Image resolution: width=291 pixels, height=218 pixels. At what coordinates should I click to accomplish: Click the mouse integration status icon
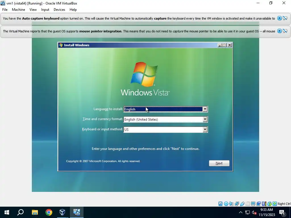pos(269,204)
